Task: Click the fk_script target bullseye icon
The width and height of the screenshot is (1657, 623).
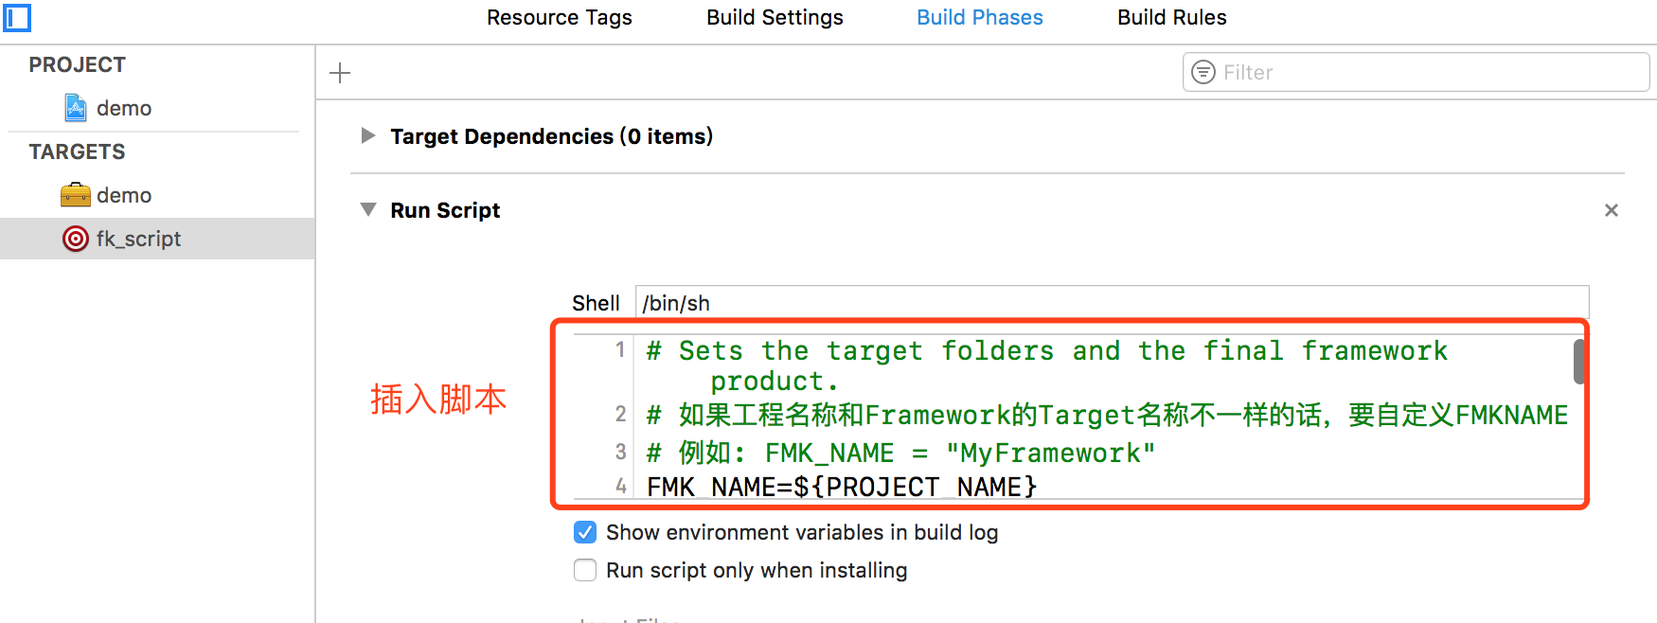Action: [x=76, y=239]
